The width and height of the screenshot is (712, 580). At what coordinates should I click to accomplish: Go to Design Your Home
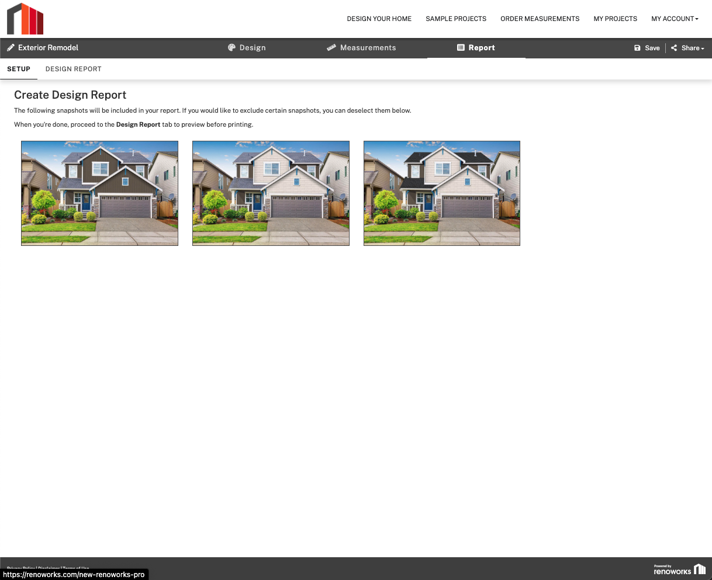point(379,19)
